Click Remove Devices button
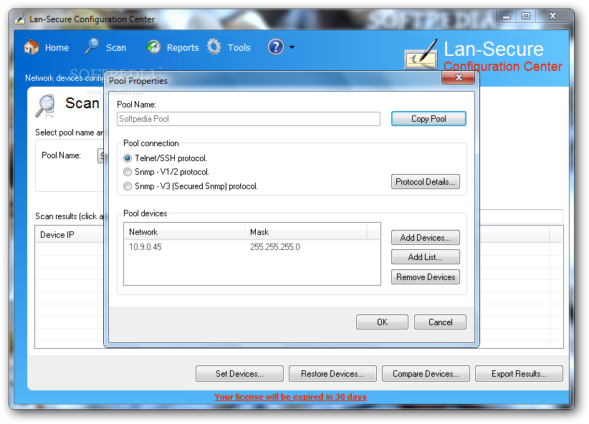This screenshot has height=424, width=589. pos(425,277)
